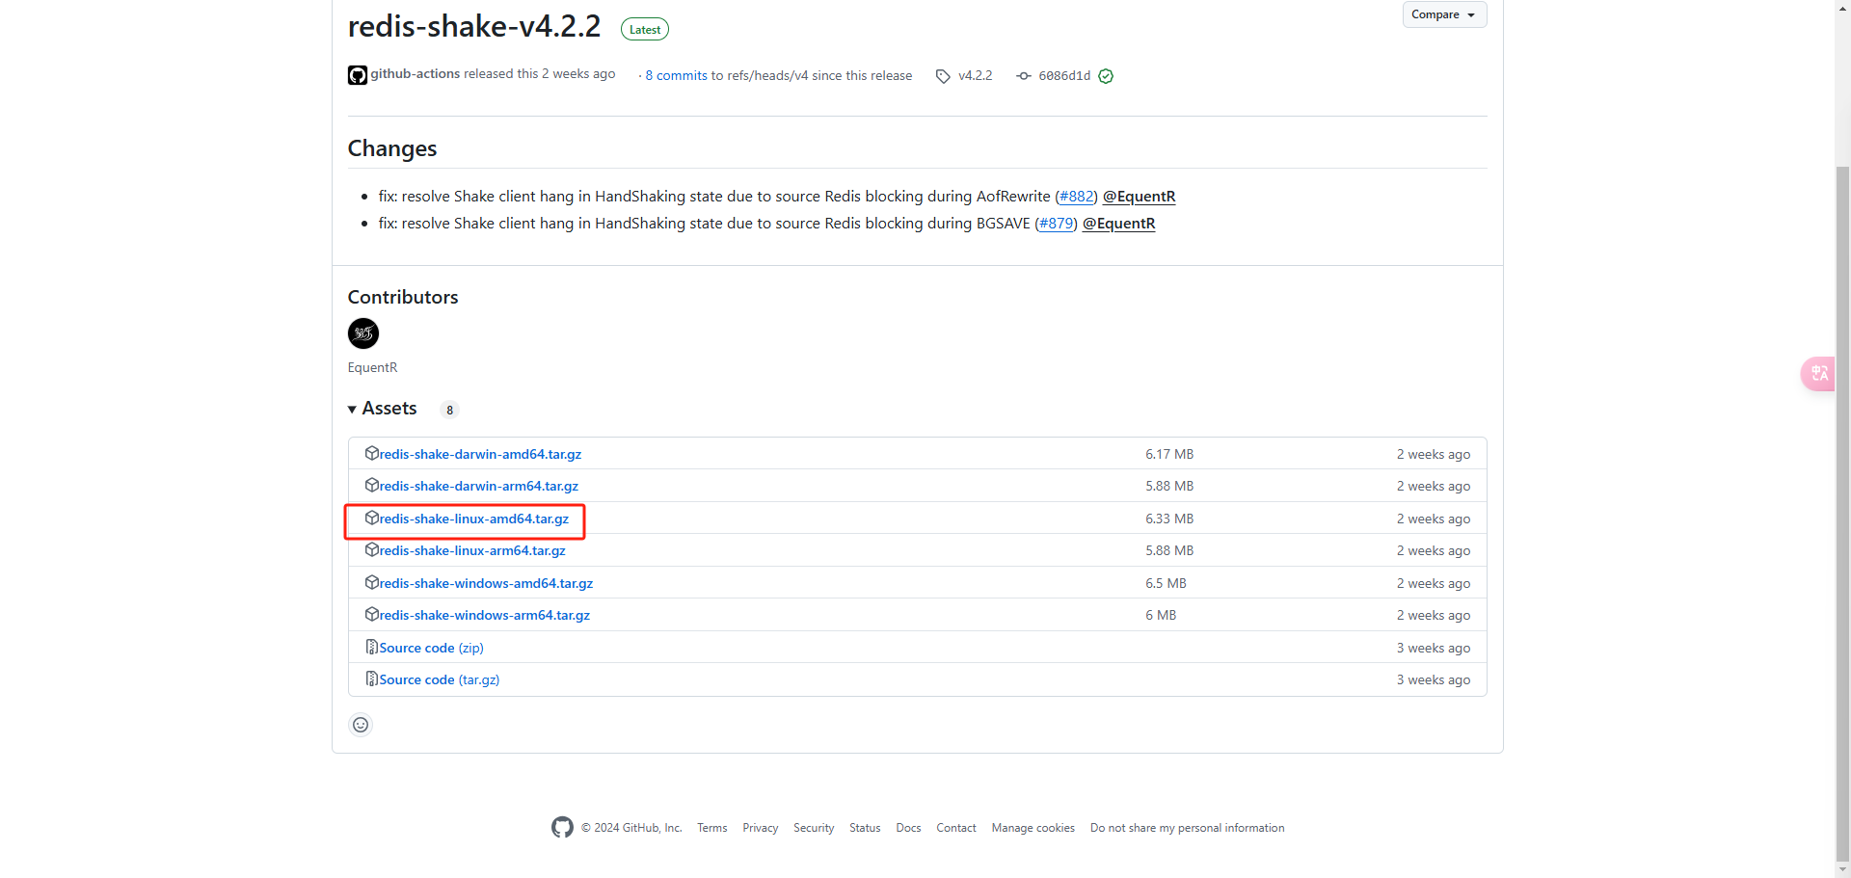Collapse the Assets section
Image resolution: width=1851 pixels, height=878 pixels.
coord(383,409)
